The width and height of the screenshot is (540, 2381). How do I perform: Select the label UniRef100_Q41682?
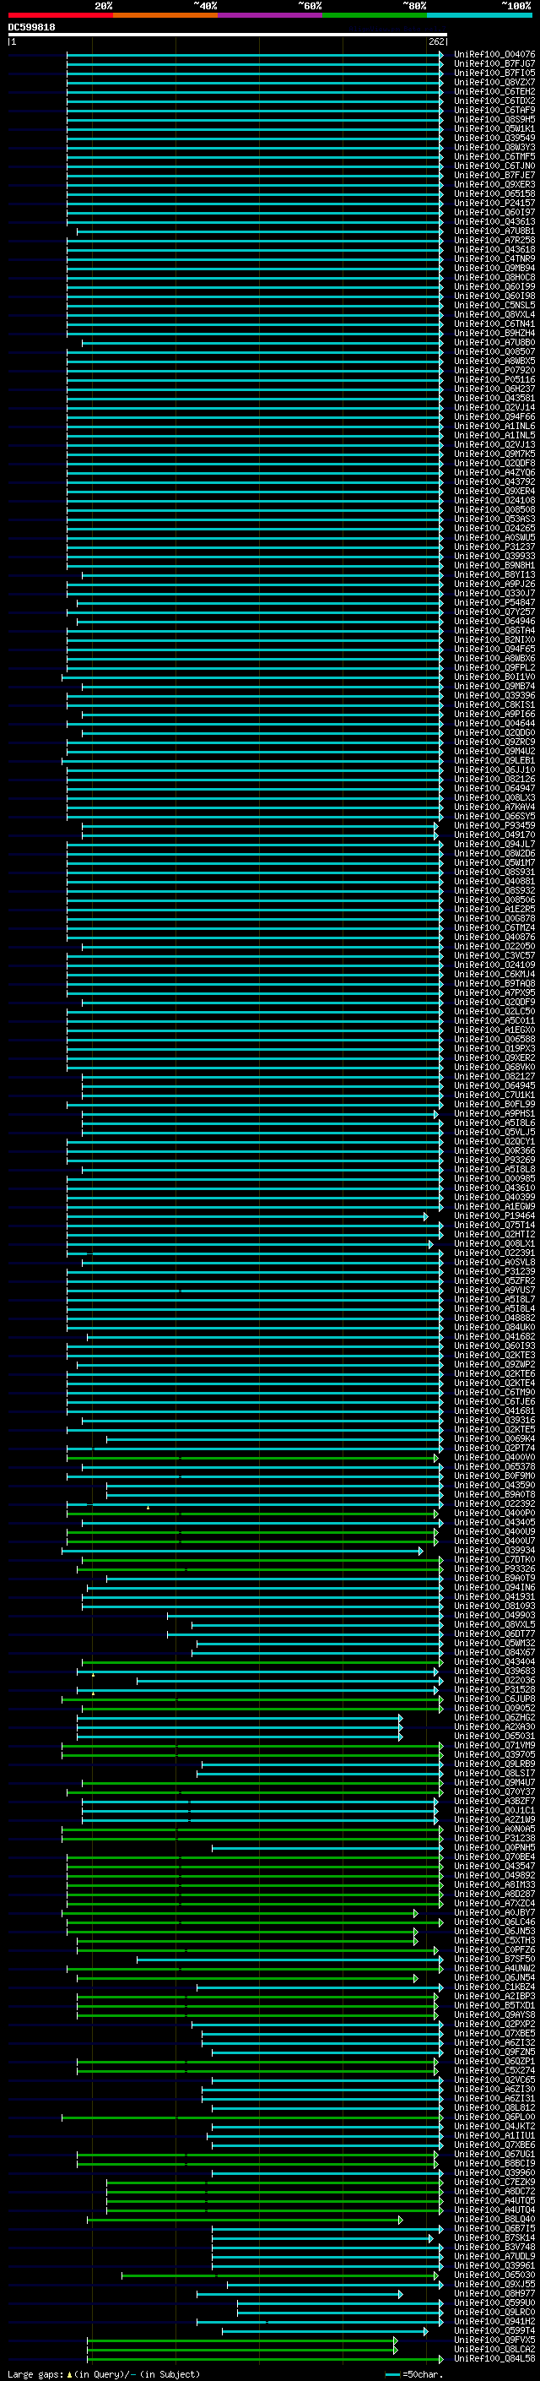click(494, 1336)
